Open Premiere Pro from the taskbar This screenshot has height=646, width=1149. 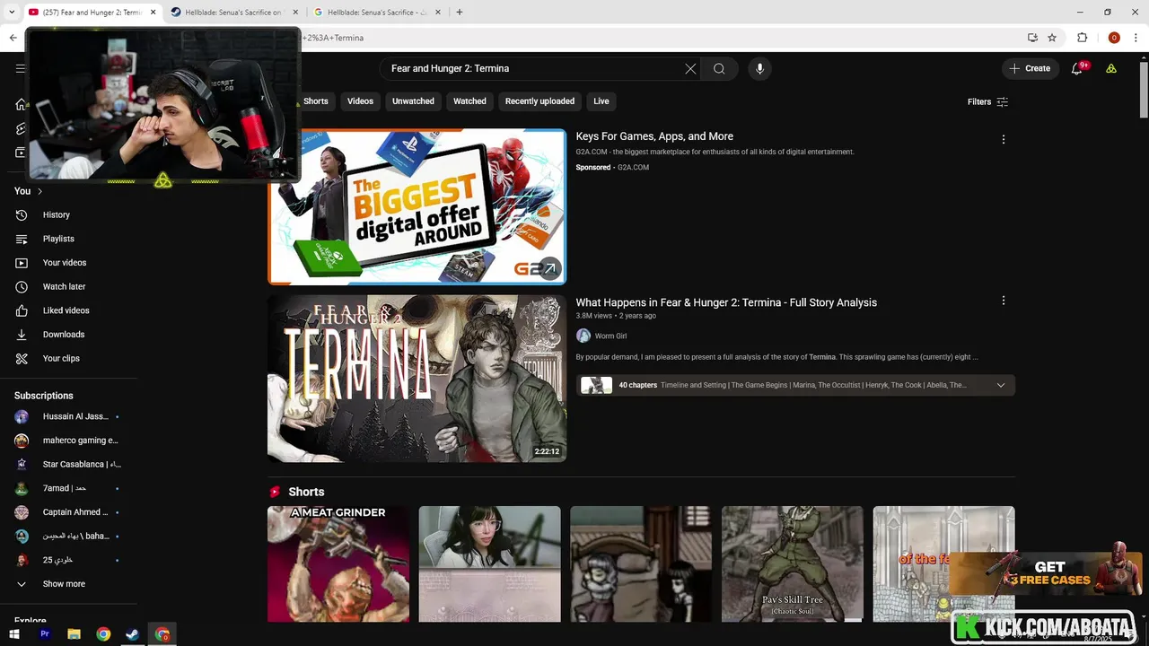click(45, 634)
